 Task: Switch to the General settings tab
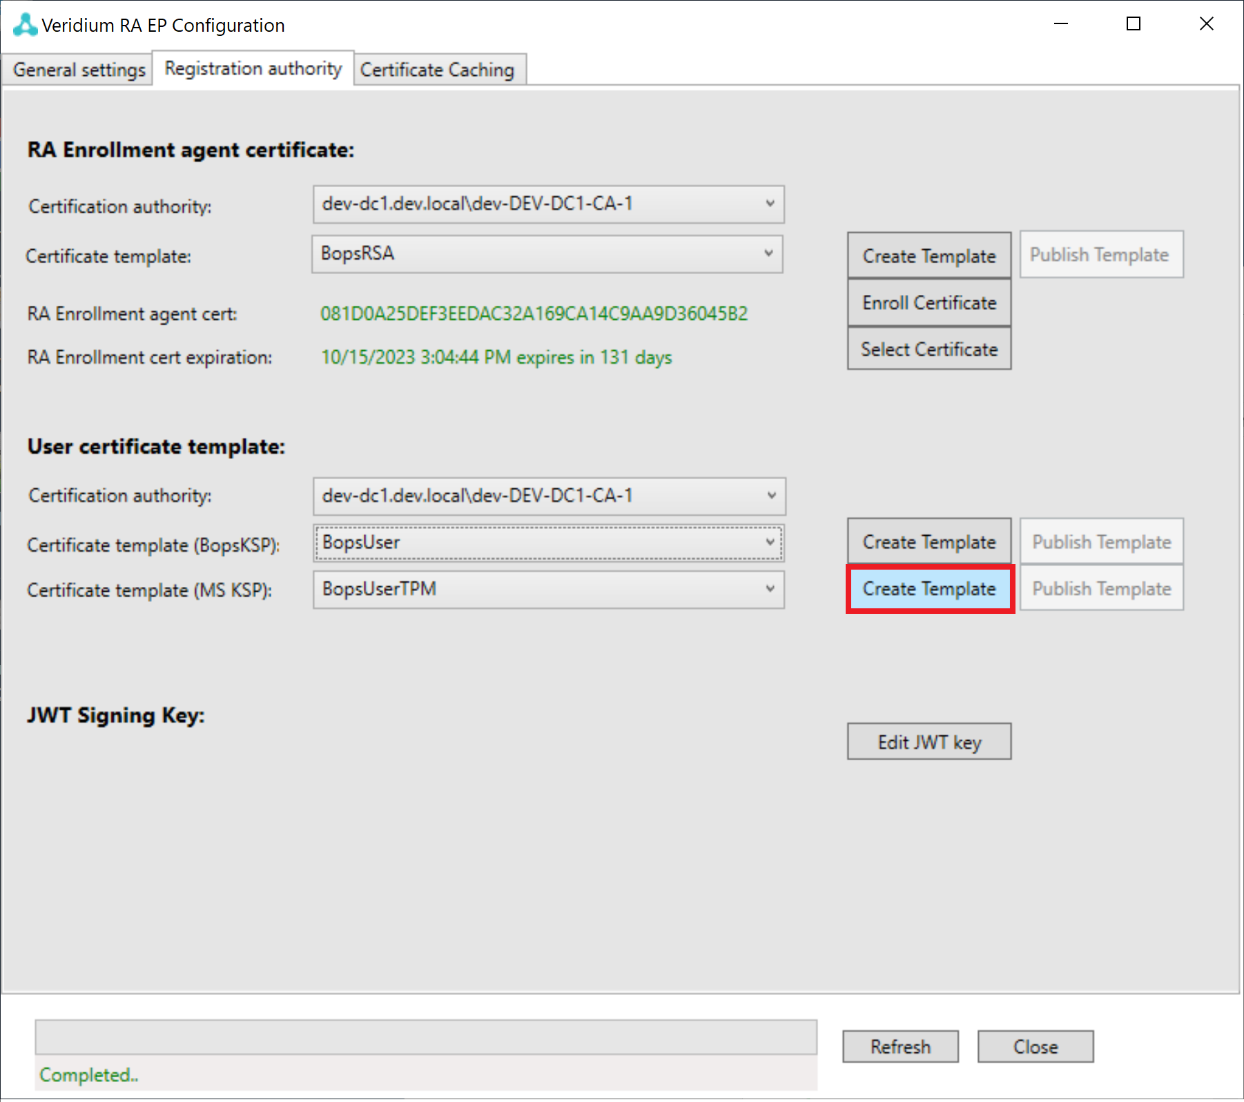click(79, 70)
